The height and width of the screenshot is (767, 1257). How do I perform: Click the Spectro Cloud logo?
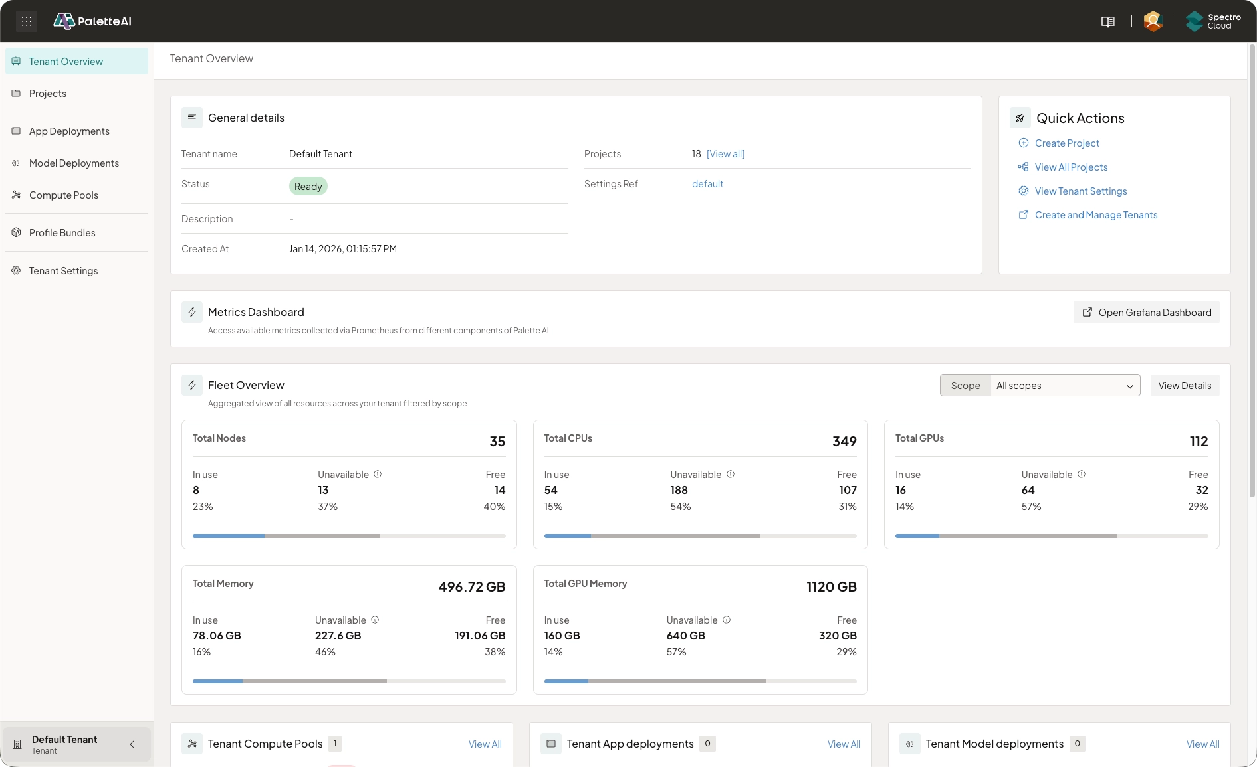point(1214,21)
